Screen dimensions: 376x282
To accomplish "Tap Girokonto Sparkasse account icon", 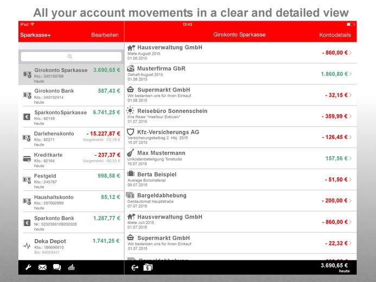I will pyautogui.click(x=27, y=74).
